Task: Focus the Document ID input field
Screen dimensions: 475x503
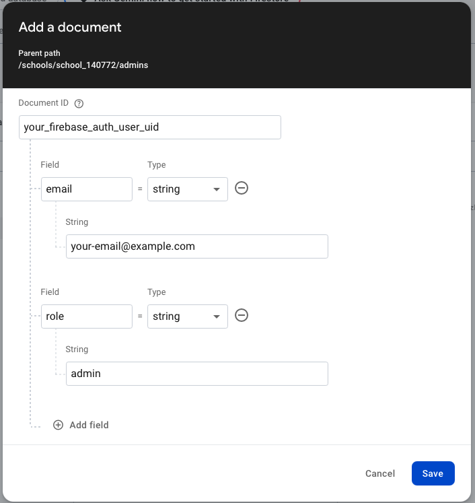Action: 150,127
